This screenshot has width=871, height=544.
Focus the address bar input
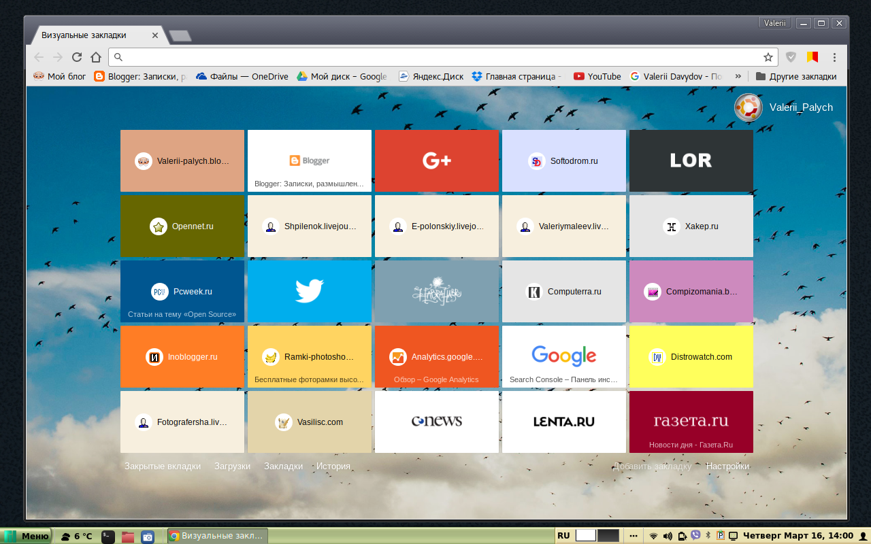[442, 57]
